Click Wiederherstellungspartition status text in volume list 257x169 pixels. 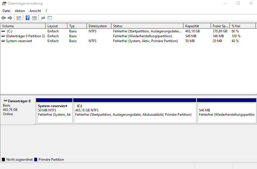pyautogui.click(x=142, y=36)
